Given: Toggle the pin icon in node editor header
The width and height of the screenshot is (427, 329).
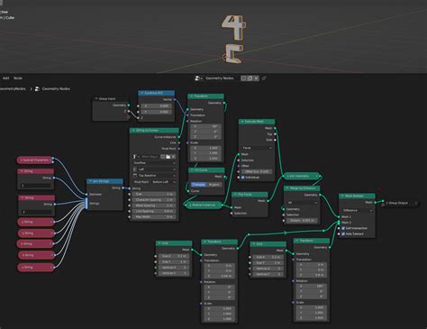Looking at the screenshot, I should coord(264,78).
